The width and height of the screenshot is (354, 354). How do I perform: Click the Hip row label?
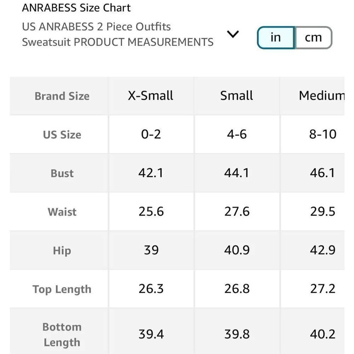click(x=62, y=251)
